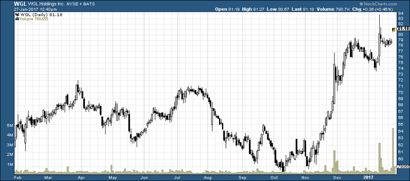This screenshot has width=410, height=181.
Task: Click the tallest volume bar in late January
Action: 393,151
